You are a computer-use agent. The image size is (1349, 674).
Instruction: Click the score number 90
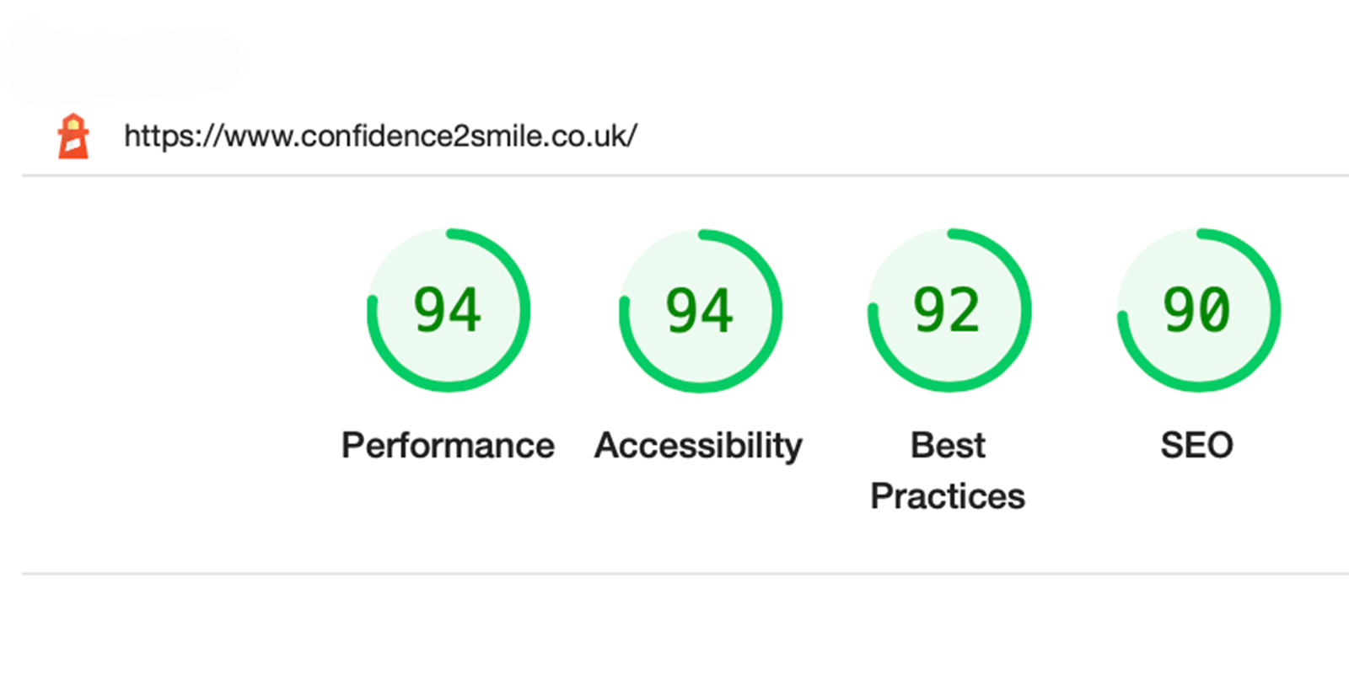click(x=1196, y=310)
